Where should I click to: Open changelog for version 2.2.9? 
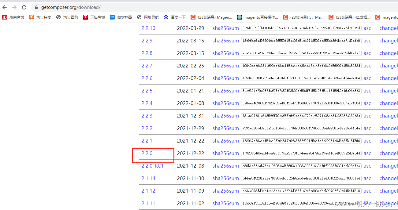[389, 41]
